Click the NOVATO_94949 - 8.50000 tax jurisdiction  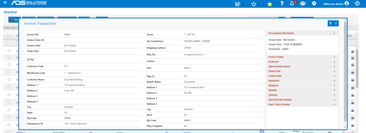[x=197, y=41]
